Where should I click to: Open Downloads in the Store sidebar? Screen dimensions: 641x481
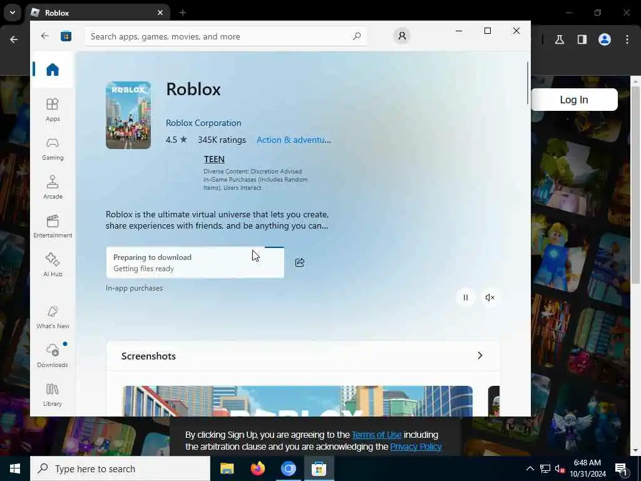point(53,356)
